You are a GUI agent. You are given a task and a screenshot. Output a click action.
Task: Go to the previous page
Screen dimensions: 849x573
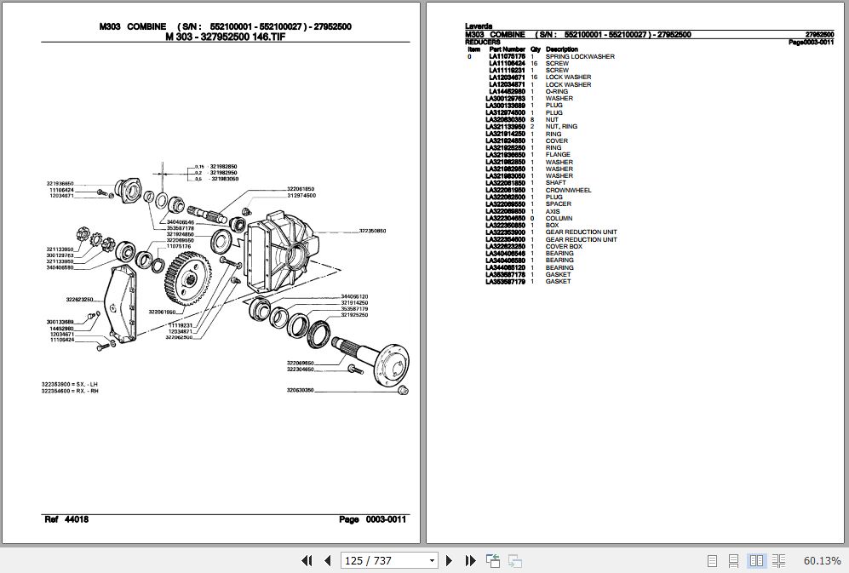(x=326, y=561)
